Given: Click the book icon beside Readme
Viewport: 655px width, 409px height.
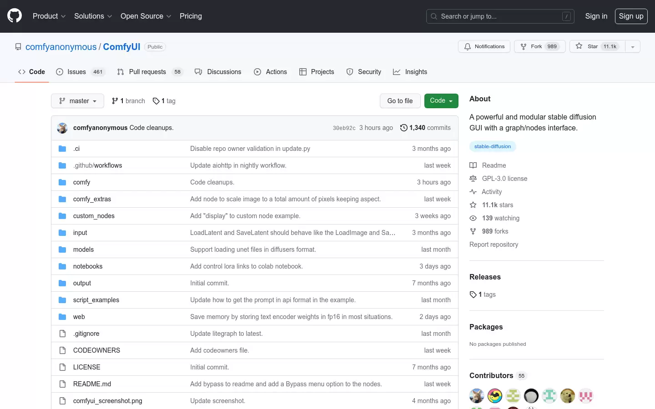Looking at the screenshot, I should (473, 165).
